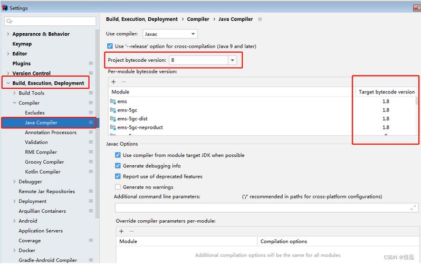421x264 pixels.
Task: Disable the '--release' option for cross-compilation
Action: tap(110, 46)
